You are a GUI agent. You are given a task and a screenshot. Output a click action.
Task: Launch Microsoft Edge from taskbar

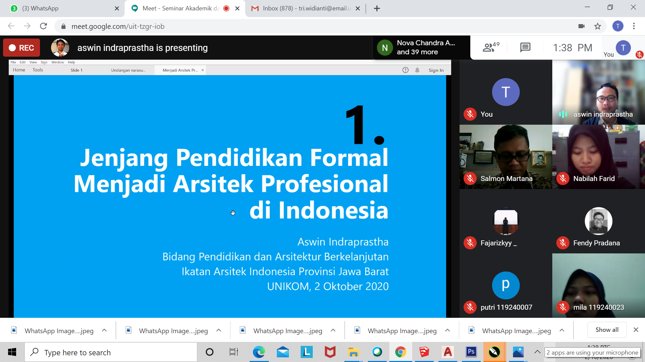(259, 352)
